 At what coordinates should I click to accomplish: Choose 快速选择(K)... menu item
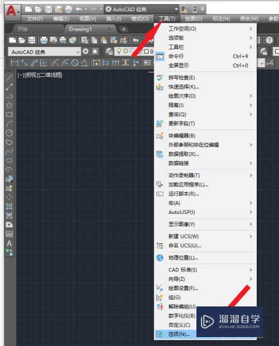point(205,87)
